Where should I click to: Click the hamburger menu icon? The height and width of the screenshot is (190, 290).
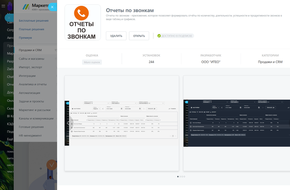3,6
